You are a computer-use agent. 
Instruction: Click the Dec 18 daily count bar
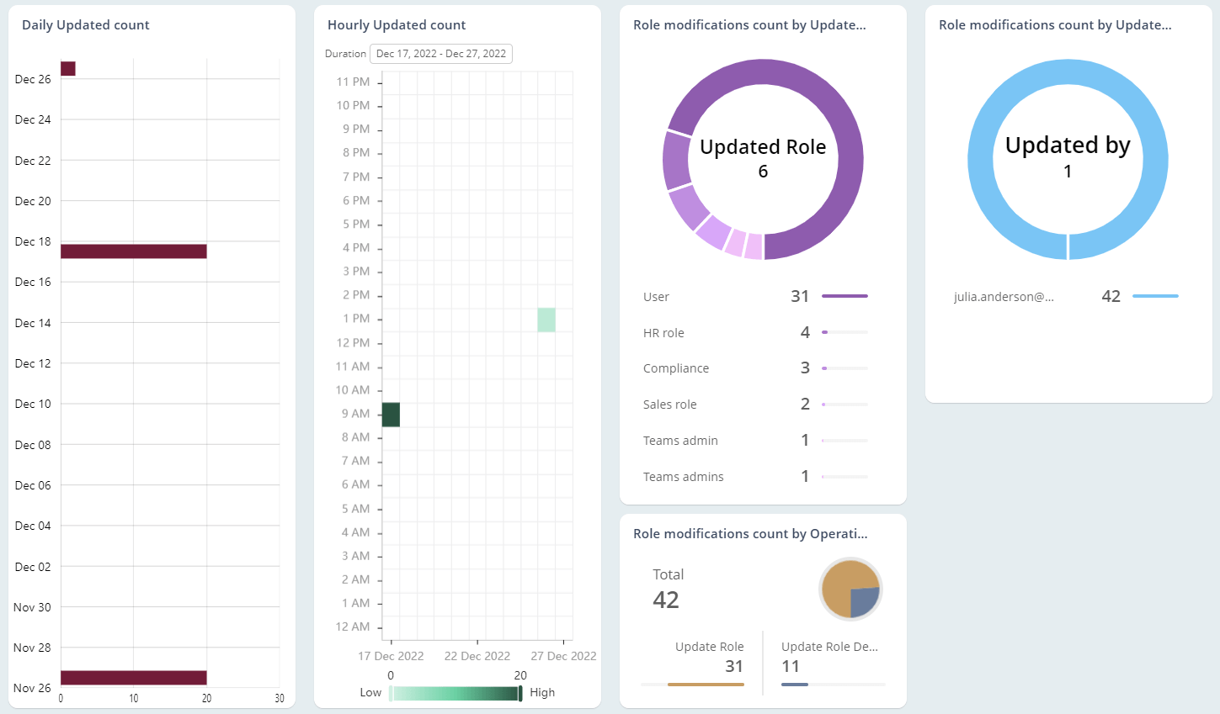coord(133,251)
